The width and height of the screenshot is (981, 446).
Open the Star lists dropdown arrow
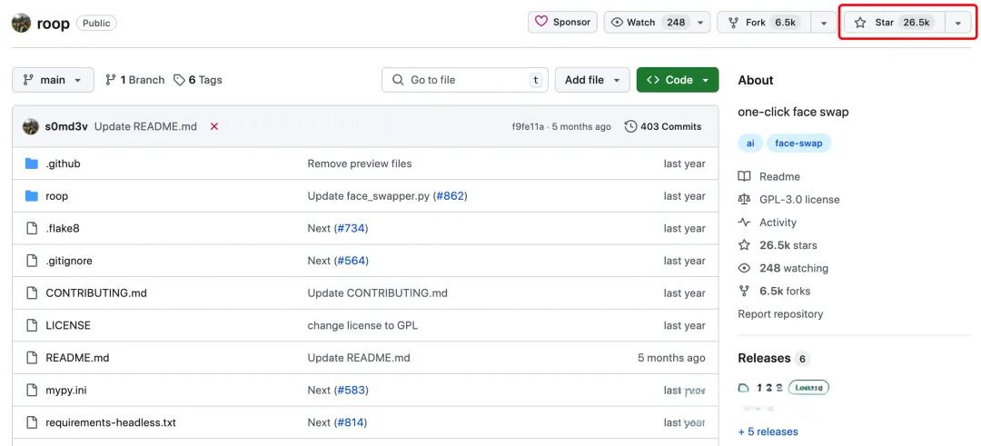tap(958, 23)
